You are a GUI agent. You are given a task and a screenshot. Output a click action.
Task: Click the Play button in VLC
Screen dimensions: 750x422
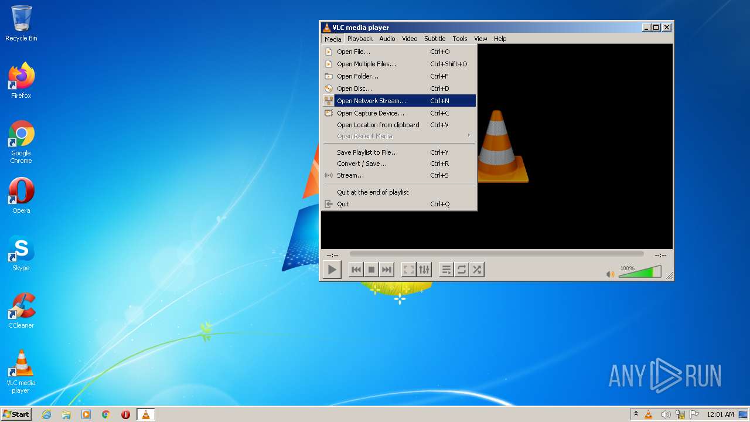tap(332, 270)
